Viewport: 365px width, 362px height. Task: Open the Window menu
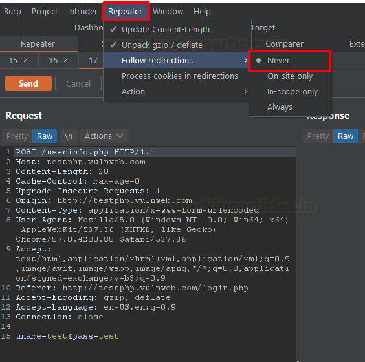pyautogui.click(x=168, y=12)
